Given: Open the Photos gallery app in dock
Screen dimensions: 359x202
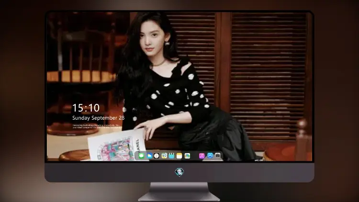Looking at the screenshot, I should (187, 156).
